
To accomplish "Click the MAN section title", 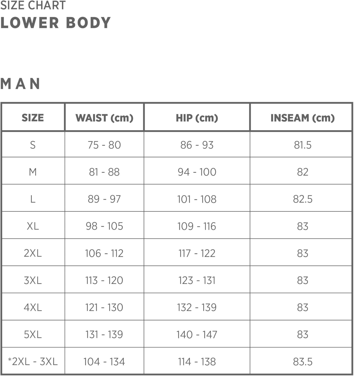I will click(20, 84).
